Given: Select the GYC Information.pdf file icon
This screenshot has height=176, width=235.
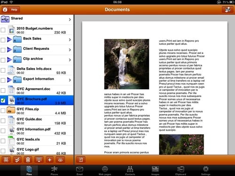Looking at the screenshot, I should click(x=11, y=130).
